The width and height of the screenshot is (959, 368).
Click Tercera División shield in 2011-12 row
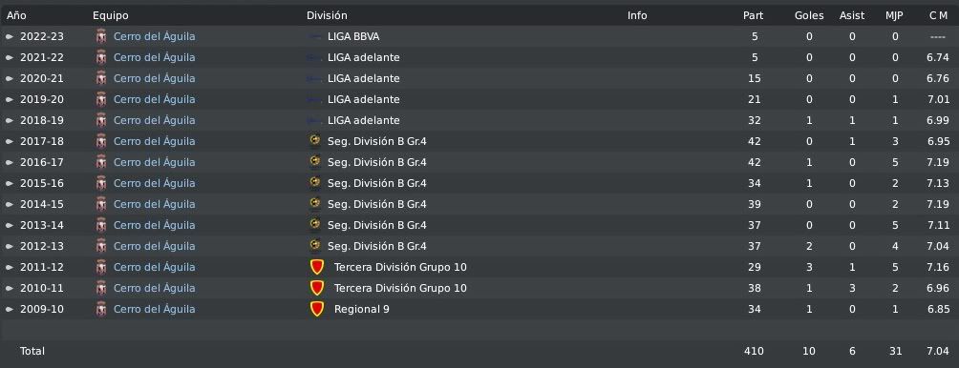click(x=316, y=267)
